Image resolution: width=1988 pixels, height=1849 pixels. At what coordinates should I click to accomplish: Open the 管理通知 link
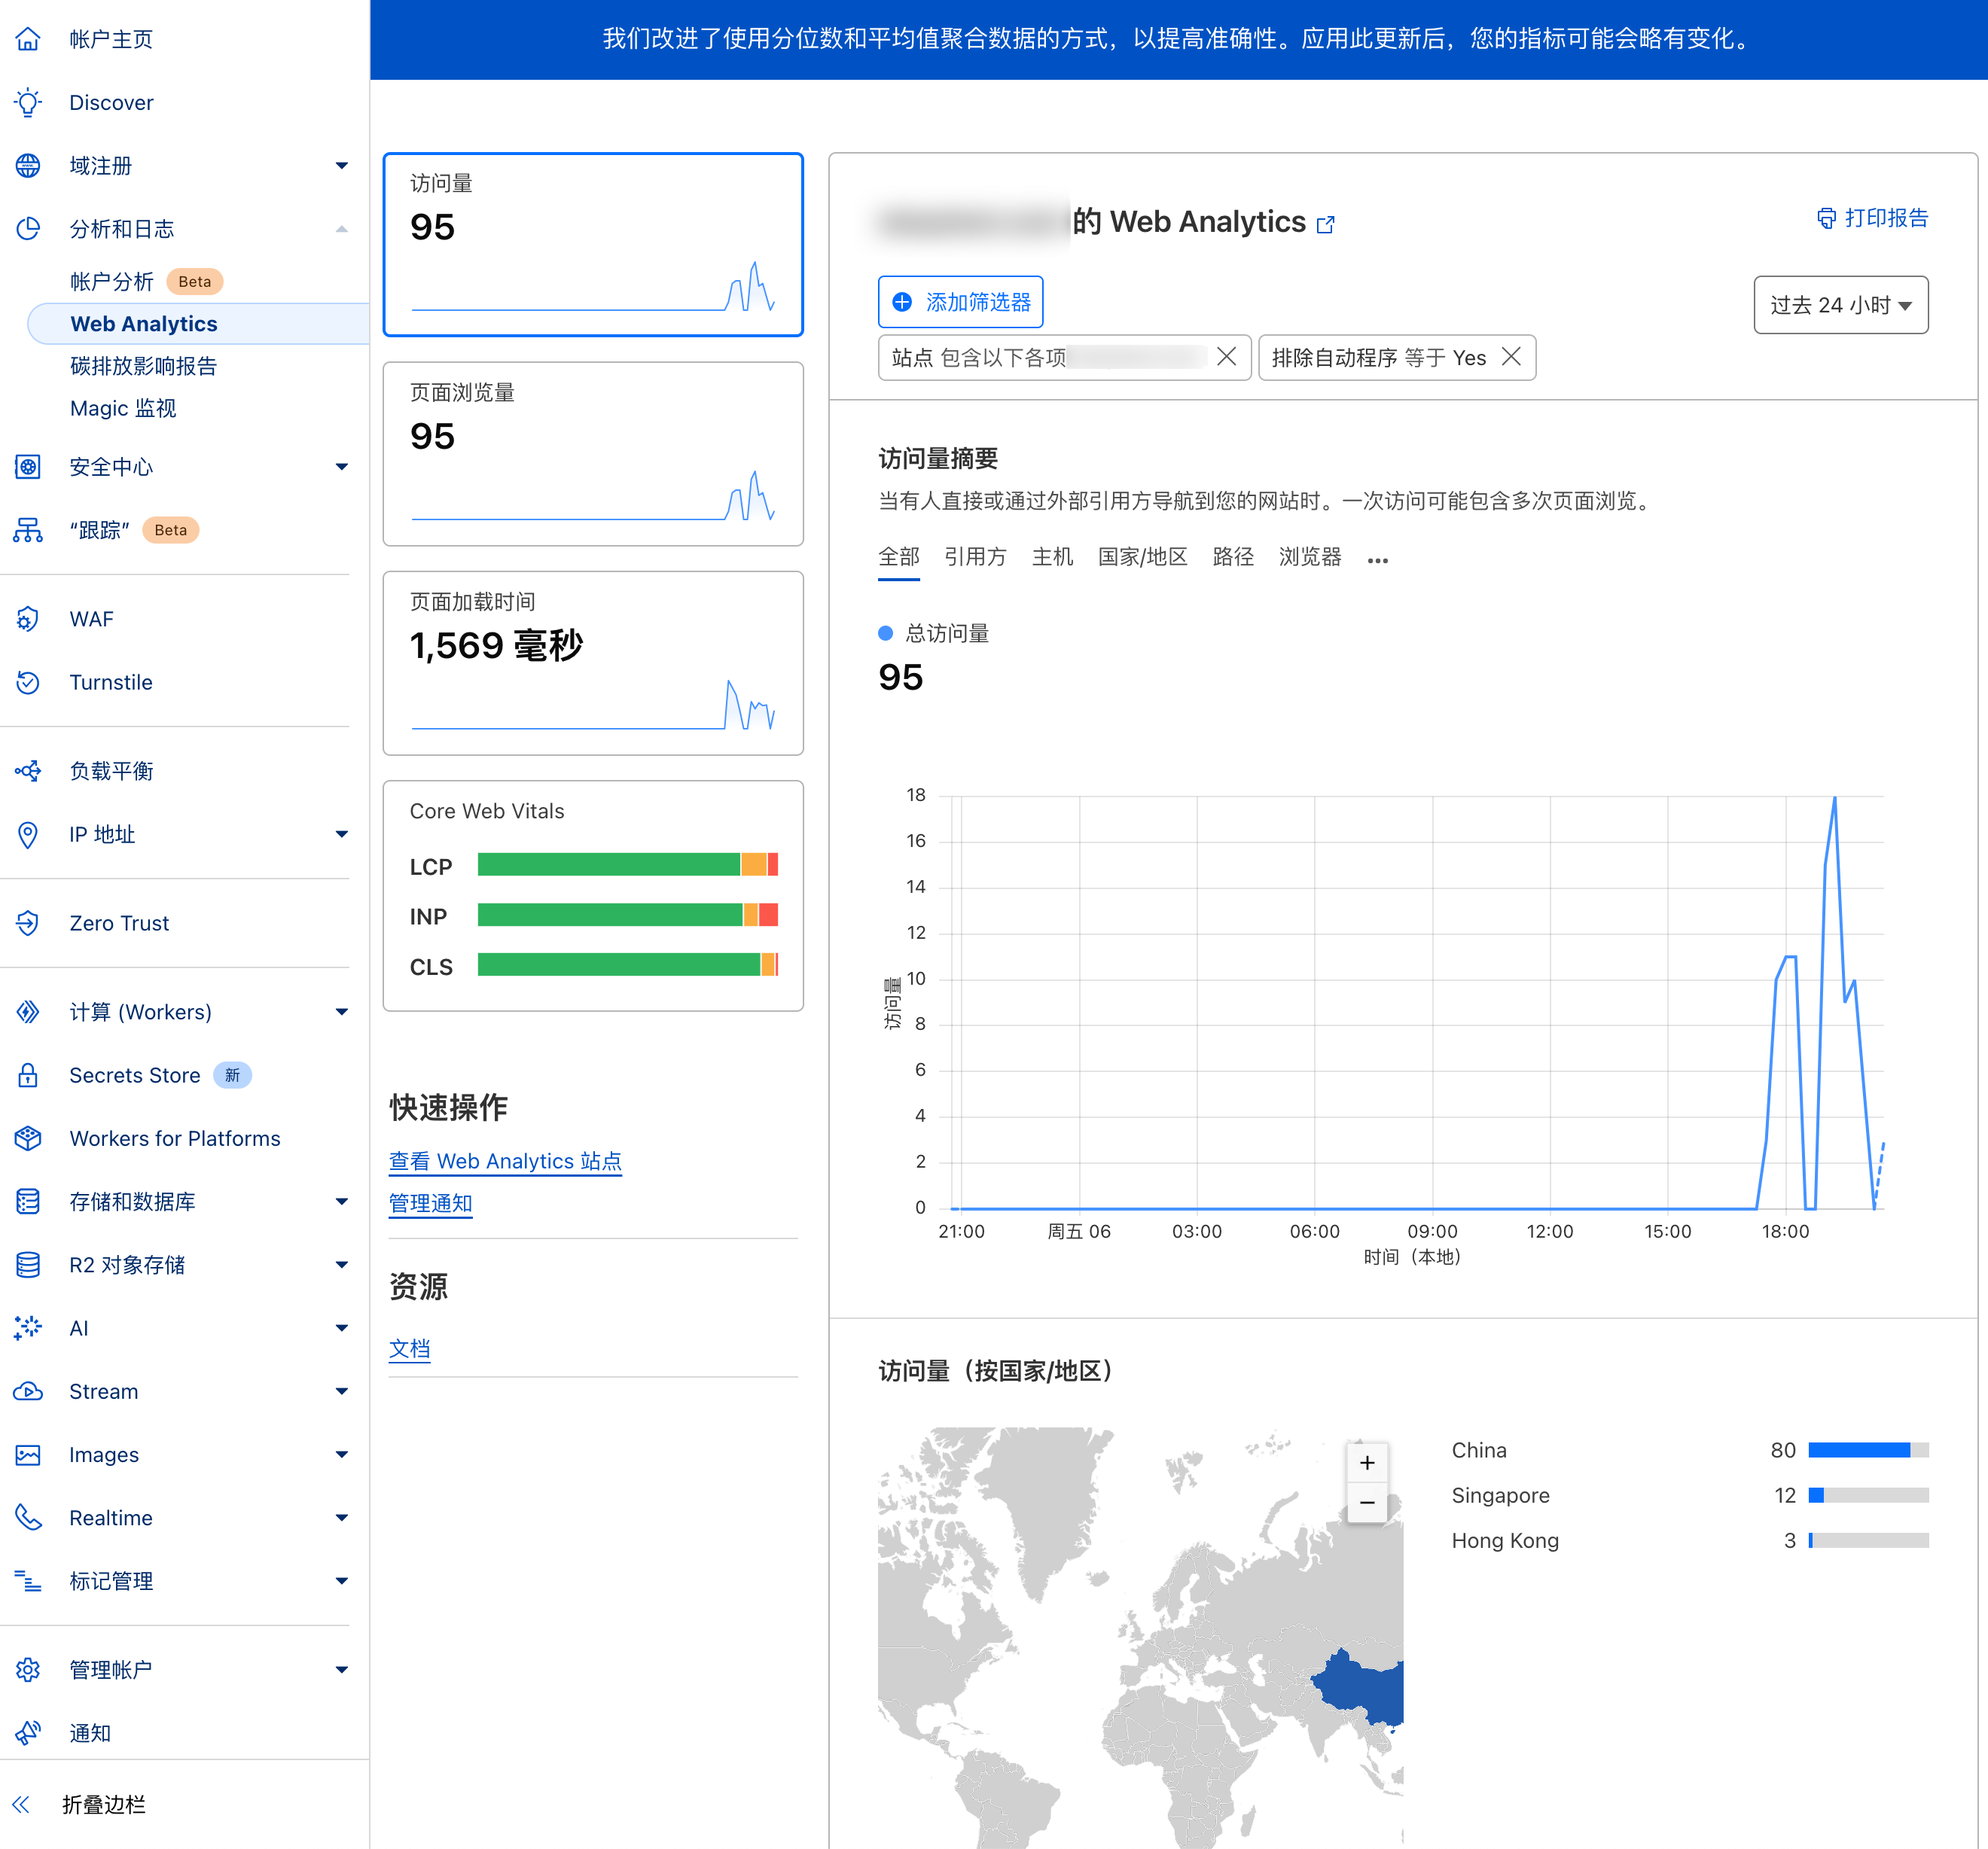click(x=430, y=1204)
